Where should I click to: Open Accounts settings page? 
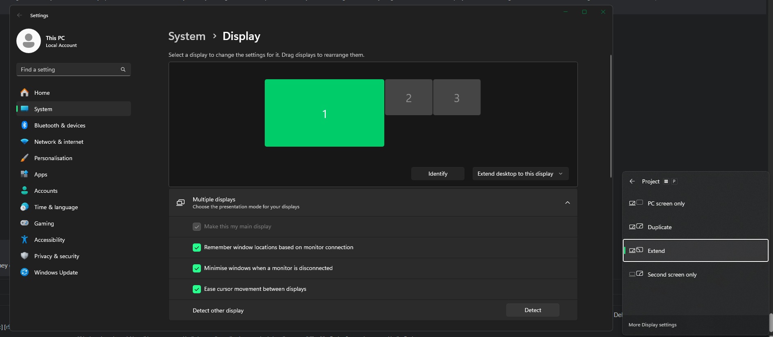click(x=74, y=191)
